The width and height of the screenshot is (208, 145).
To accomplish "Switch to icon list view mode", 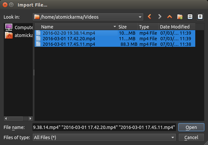I will [x=190, y=17].
